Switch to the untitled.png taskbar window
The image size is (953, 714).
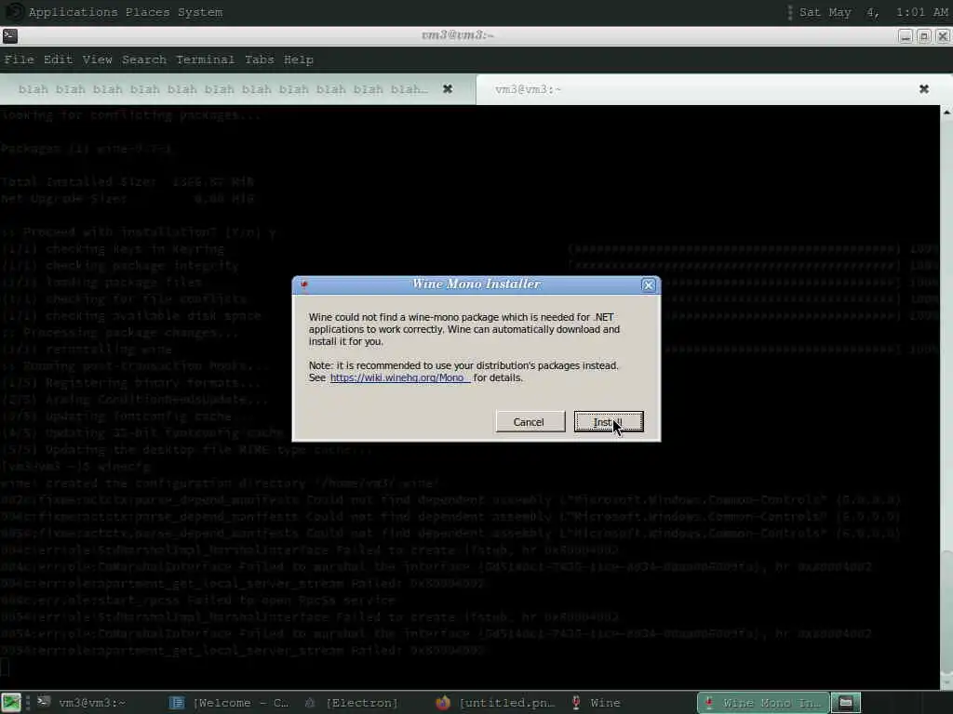tap(497, 703)
